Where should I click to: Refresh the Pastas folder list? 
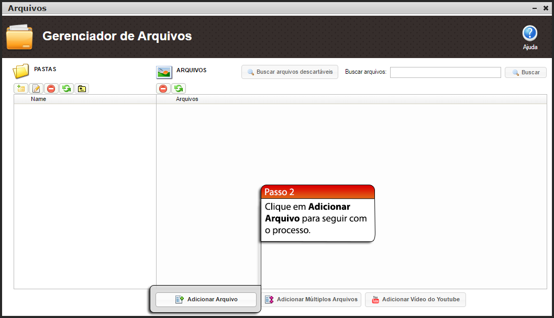click(x=67, y=88)
